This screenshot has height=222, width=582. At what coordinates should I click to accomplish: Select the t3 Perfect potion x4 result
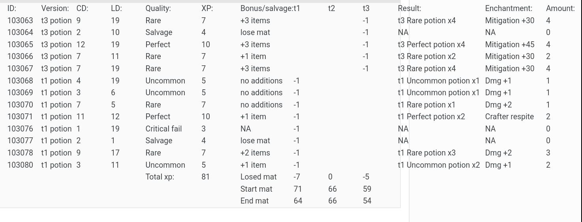point(431,44)
